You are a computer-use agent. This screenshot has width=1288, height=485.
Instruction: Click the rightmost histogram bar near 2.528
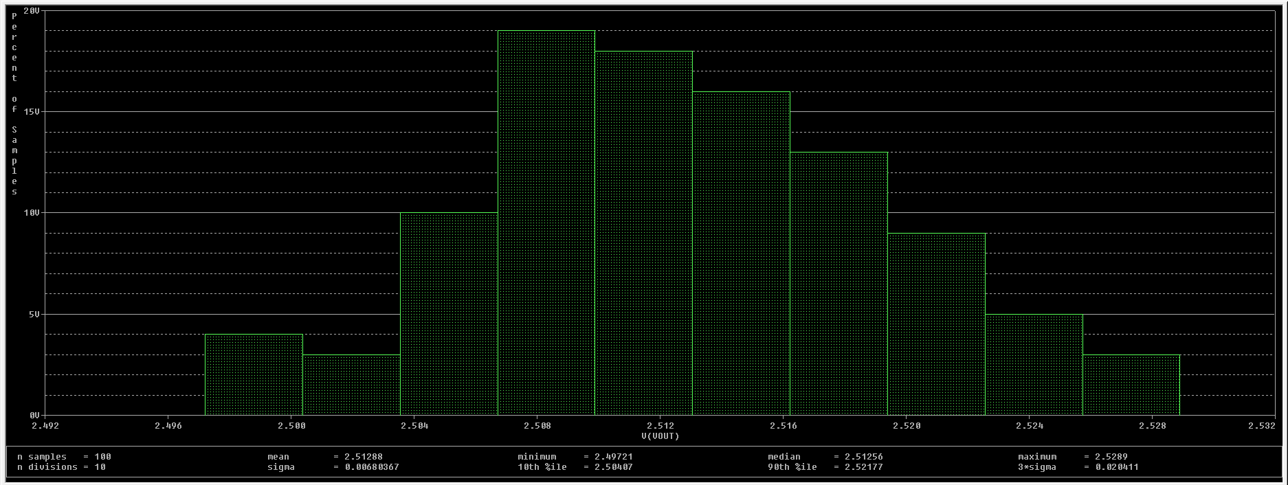tap(1131, 385)
